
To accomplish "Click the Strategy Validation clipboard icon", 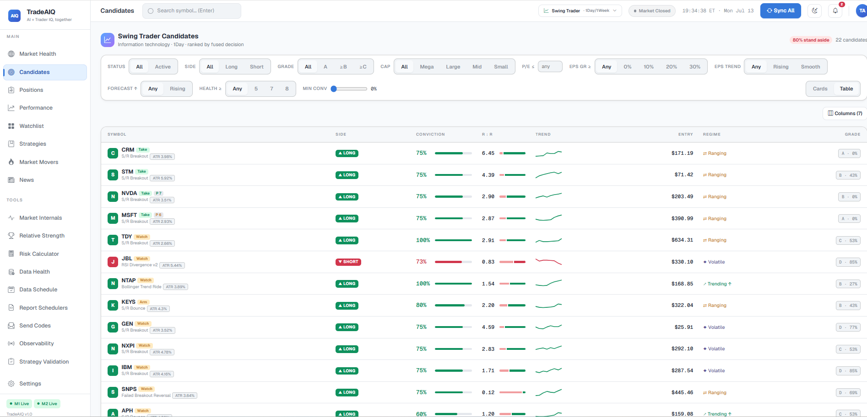I will tap(11, 362).
